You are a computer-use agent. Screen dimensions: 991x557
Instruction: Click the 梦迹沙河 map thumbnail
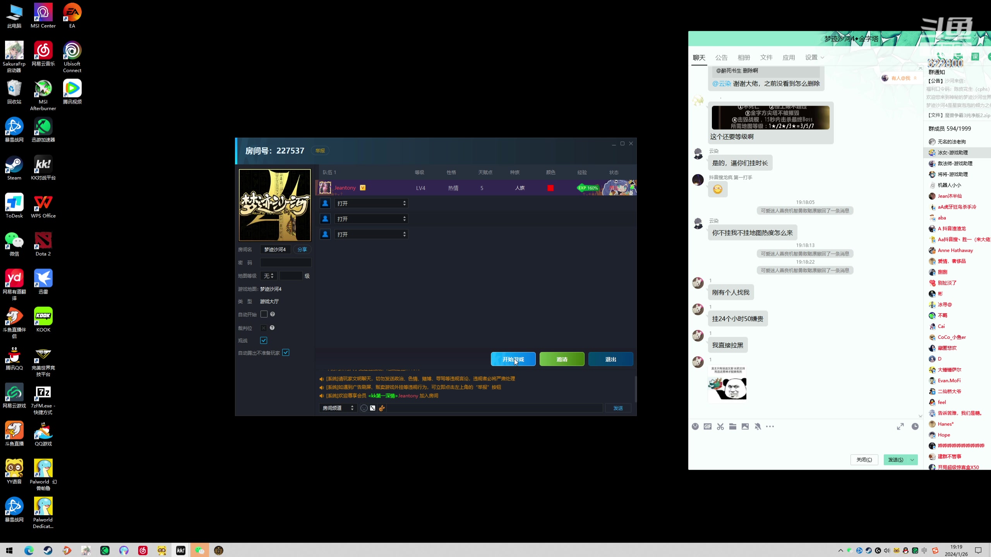pyautogui.click(x=275, y=205)
